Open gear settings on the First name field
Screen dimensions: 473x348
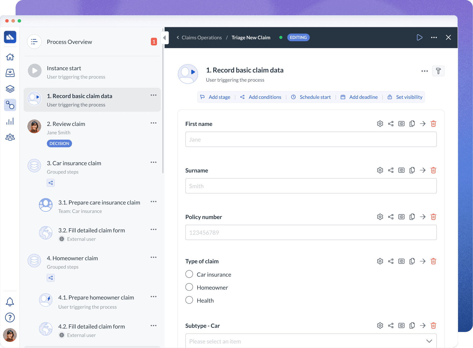pos(380,124)
